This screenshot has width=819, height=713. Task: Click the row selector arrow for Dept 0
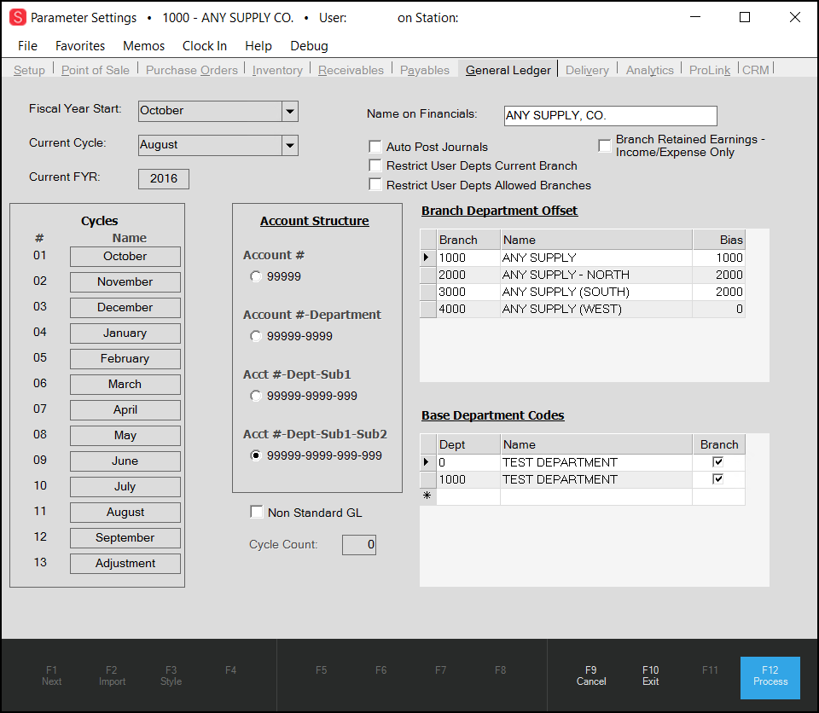(x=427, y=462)
